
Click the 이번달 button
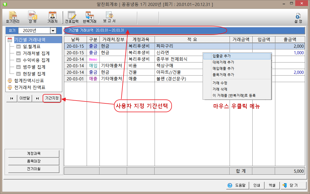click(24, 98)
